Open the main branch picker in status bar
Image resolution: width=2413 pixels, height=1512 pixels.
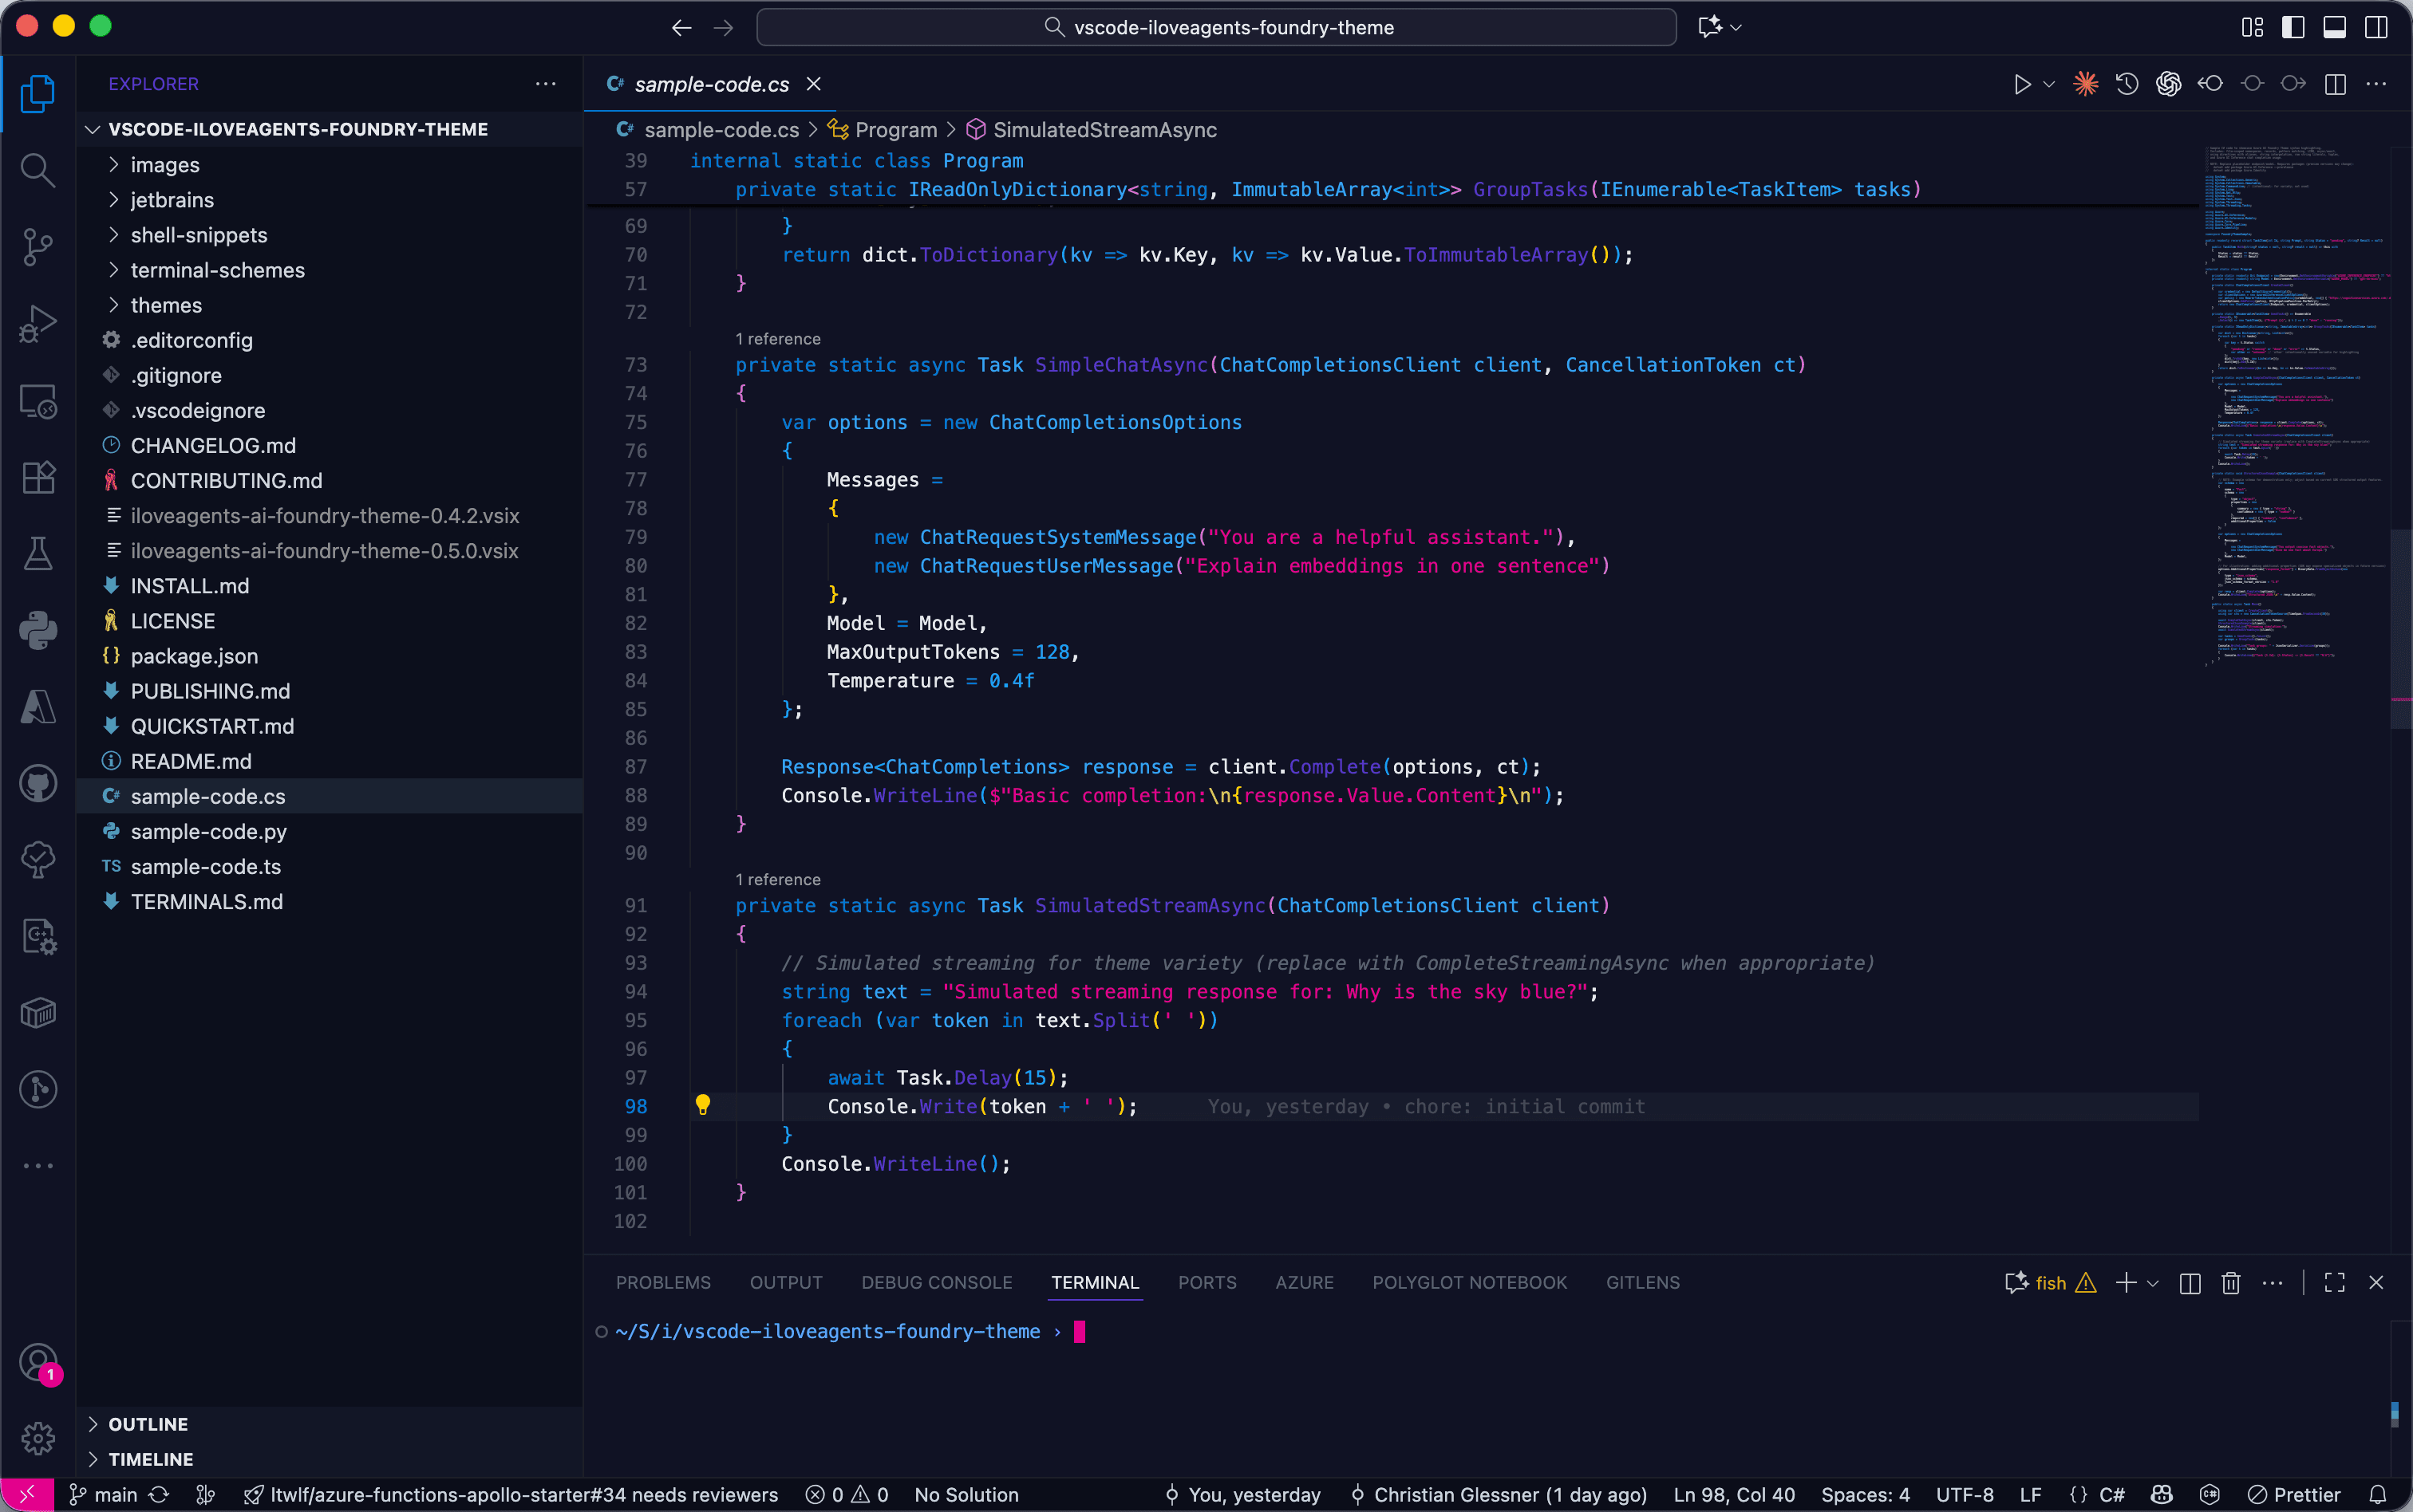(103, 1494)
